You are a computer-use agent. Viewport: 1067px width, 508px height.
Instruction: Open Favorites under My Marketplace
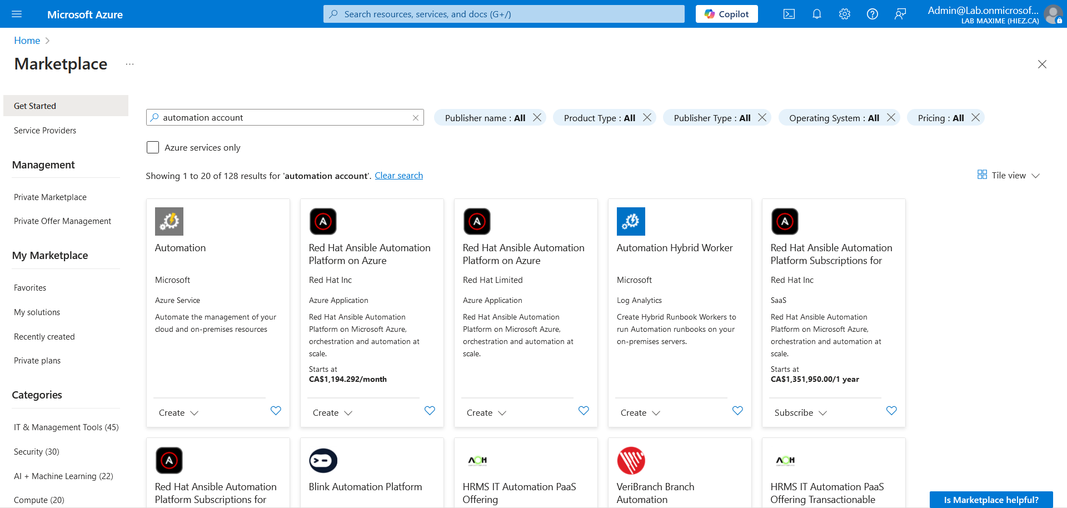(x=30, y=288)
